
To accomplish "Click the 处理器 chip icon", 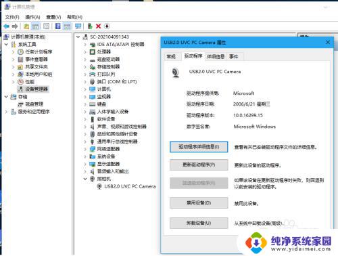I will [93, 52].
